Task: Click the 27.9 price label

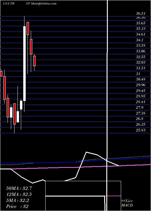Action: point(140,108)
